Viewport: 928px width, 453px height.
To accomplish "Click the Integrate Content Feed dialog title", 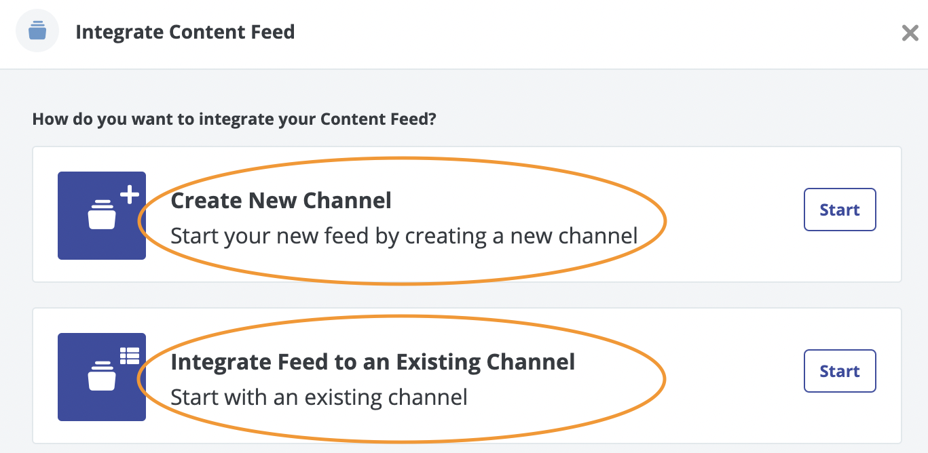I will pos(185,32).
